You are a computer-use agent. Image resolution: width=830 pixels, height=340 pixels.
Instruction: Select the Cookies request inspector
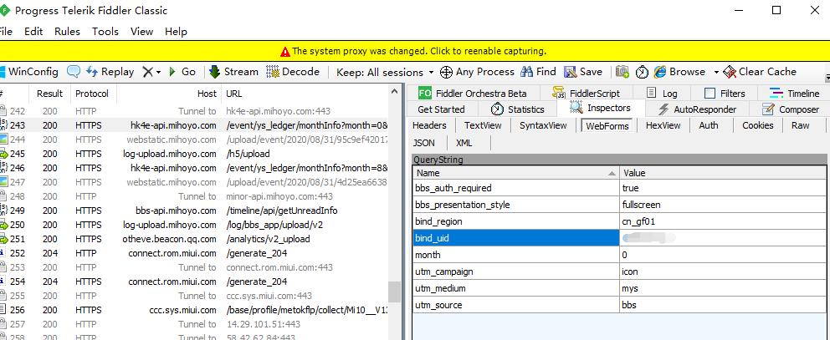tap(757, 125)
